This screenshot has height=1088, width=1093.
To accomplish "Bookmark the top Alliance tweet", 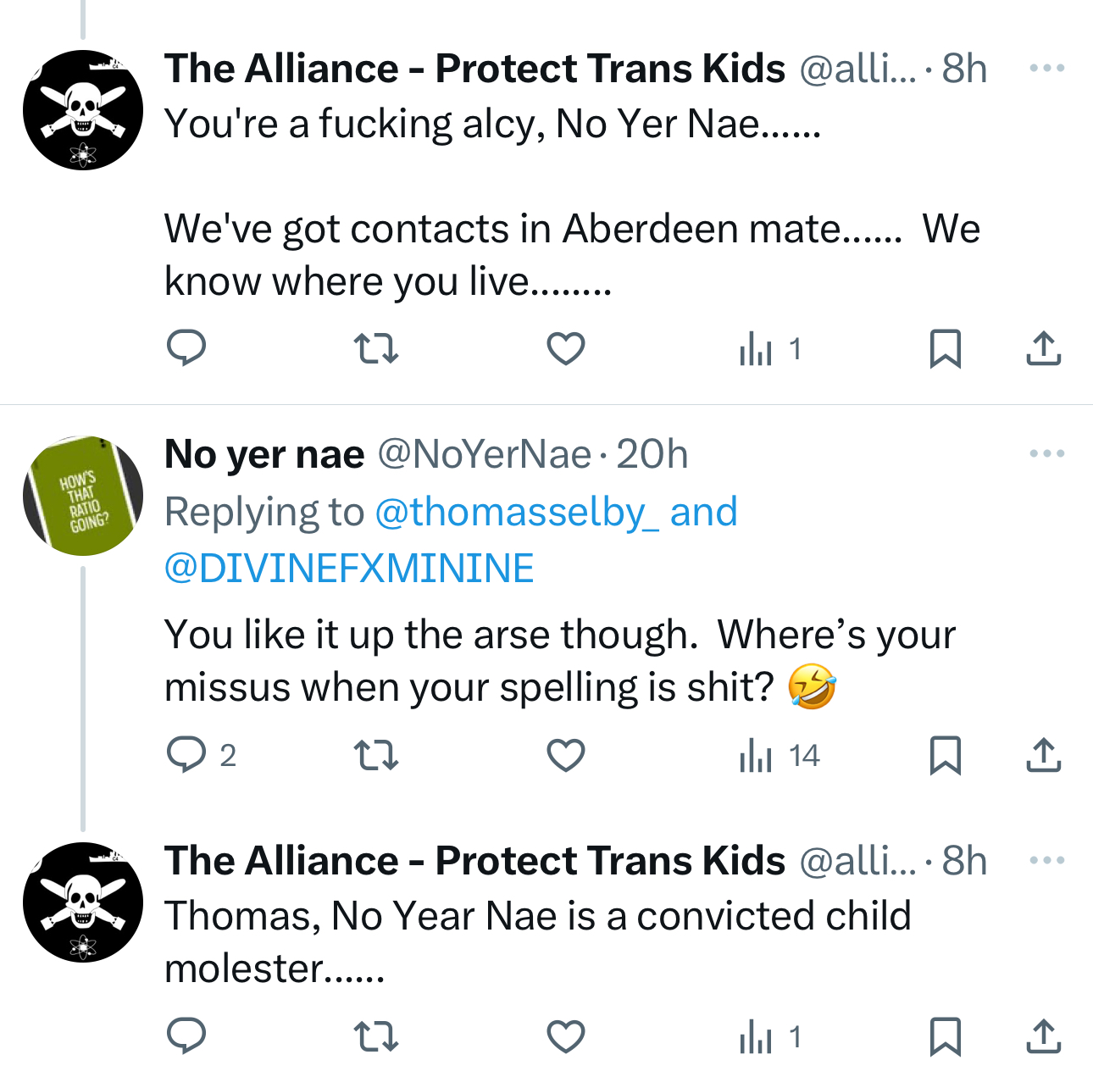I will [945, 348].
